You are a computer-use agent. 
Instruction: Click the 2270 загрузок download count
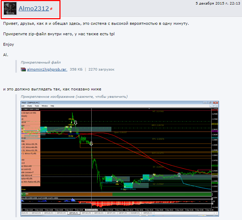(x=101, y=69)
